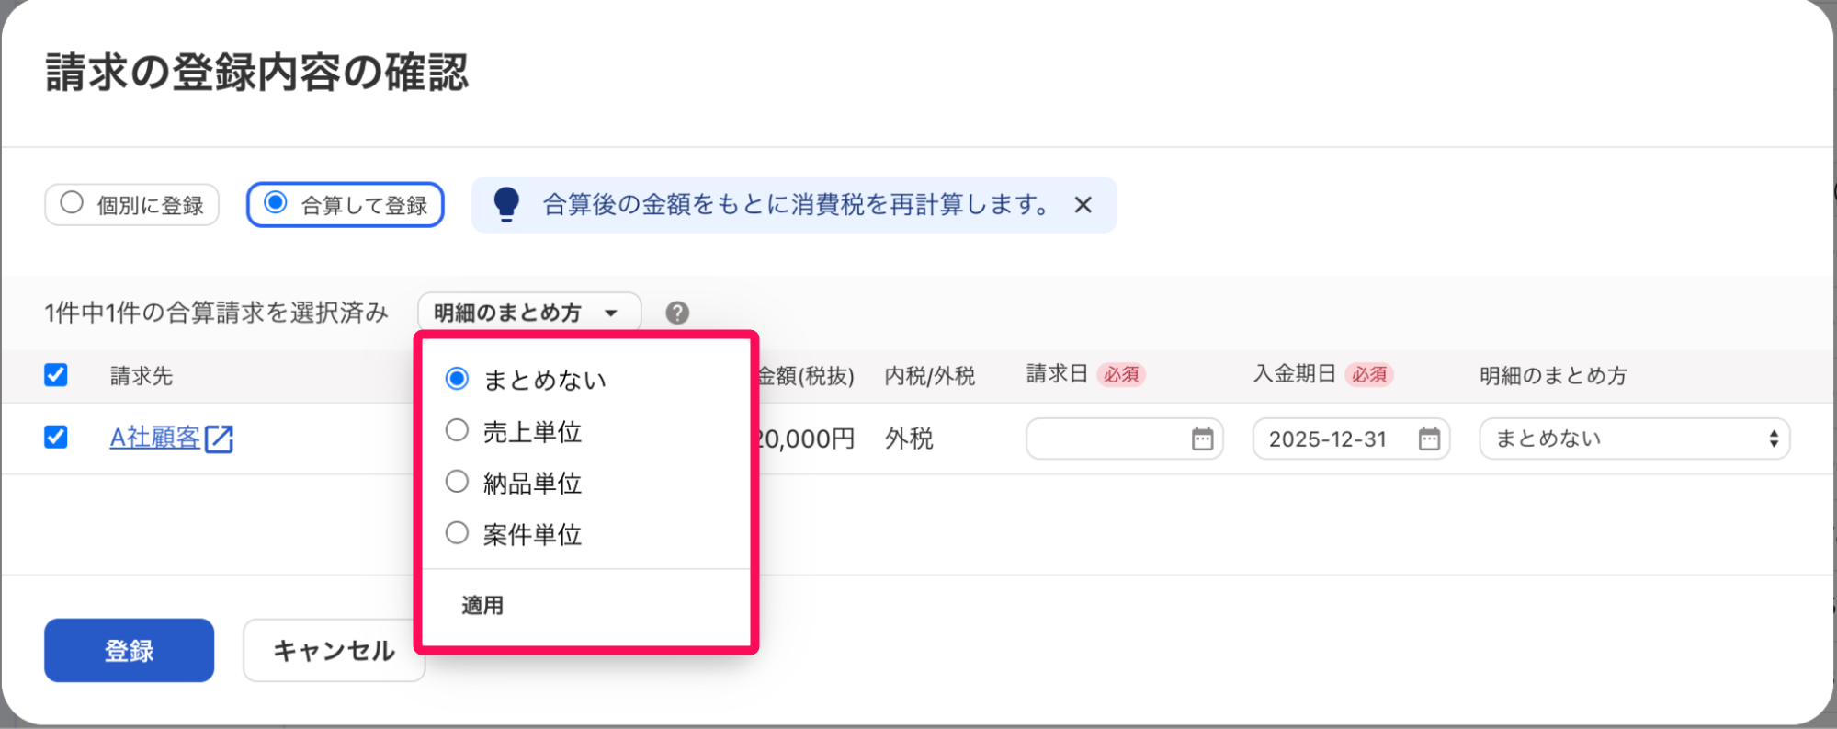Click the 1件中1件の合算請求を選択済み status text

pos(217,313)
